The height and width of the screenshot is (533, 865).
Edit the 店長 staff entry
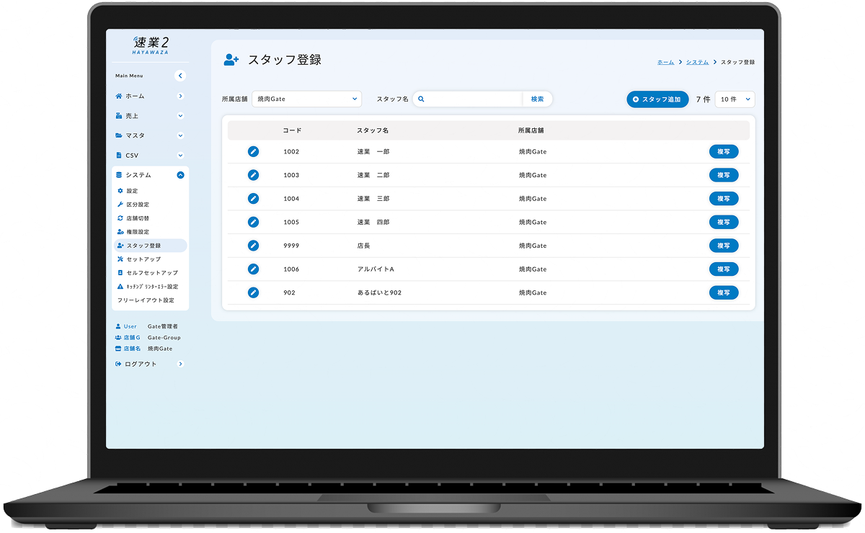[x=253, y=246]
